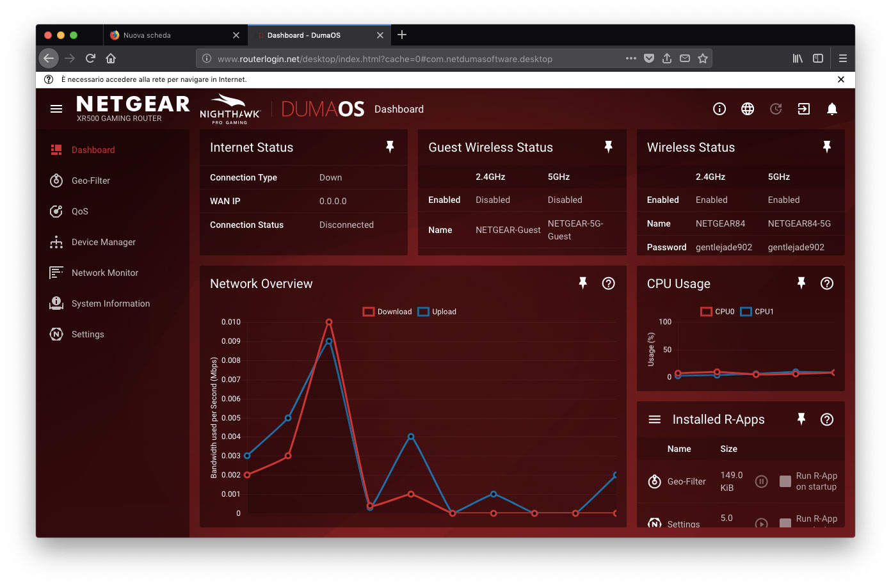Unpin the Wireless Status panel
The image size is (891, 585).
pyautogui.click(x=827, y=147)
